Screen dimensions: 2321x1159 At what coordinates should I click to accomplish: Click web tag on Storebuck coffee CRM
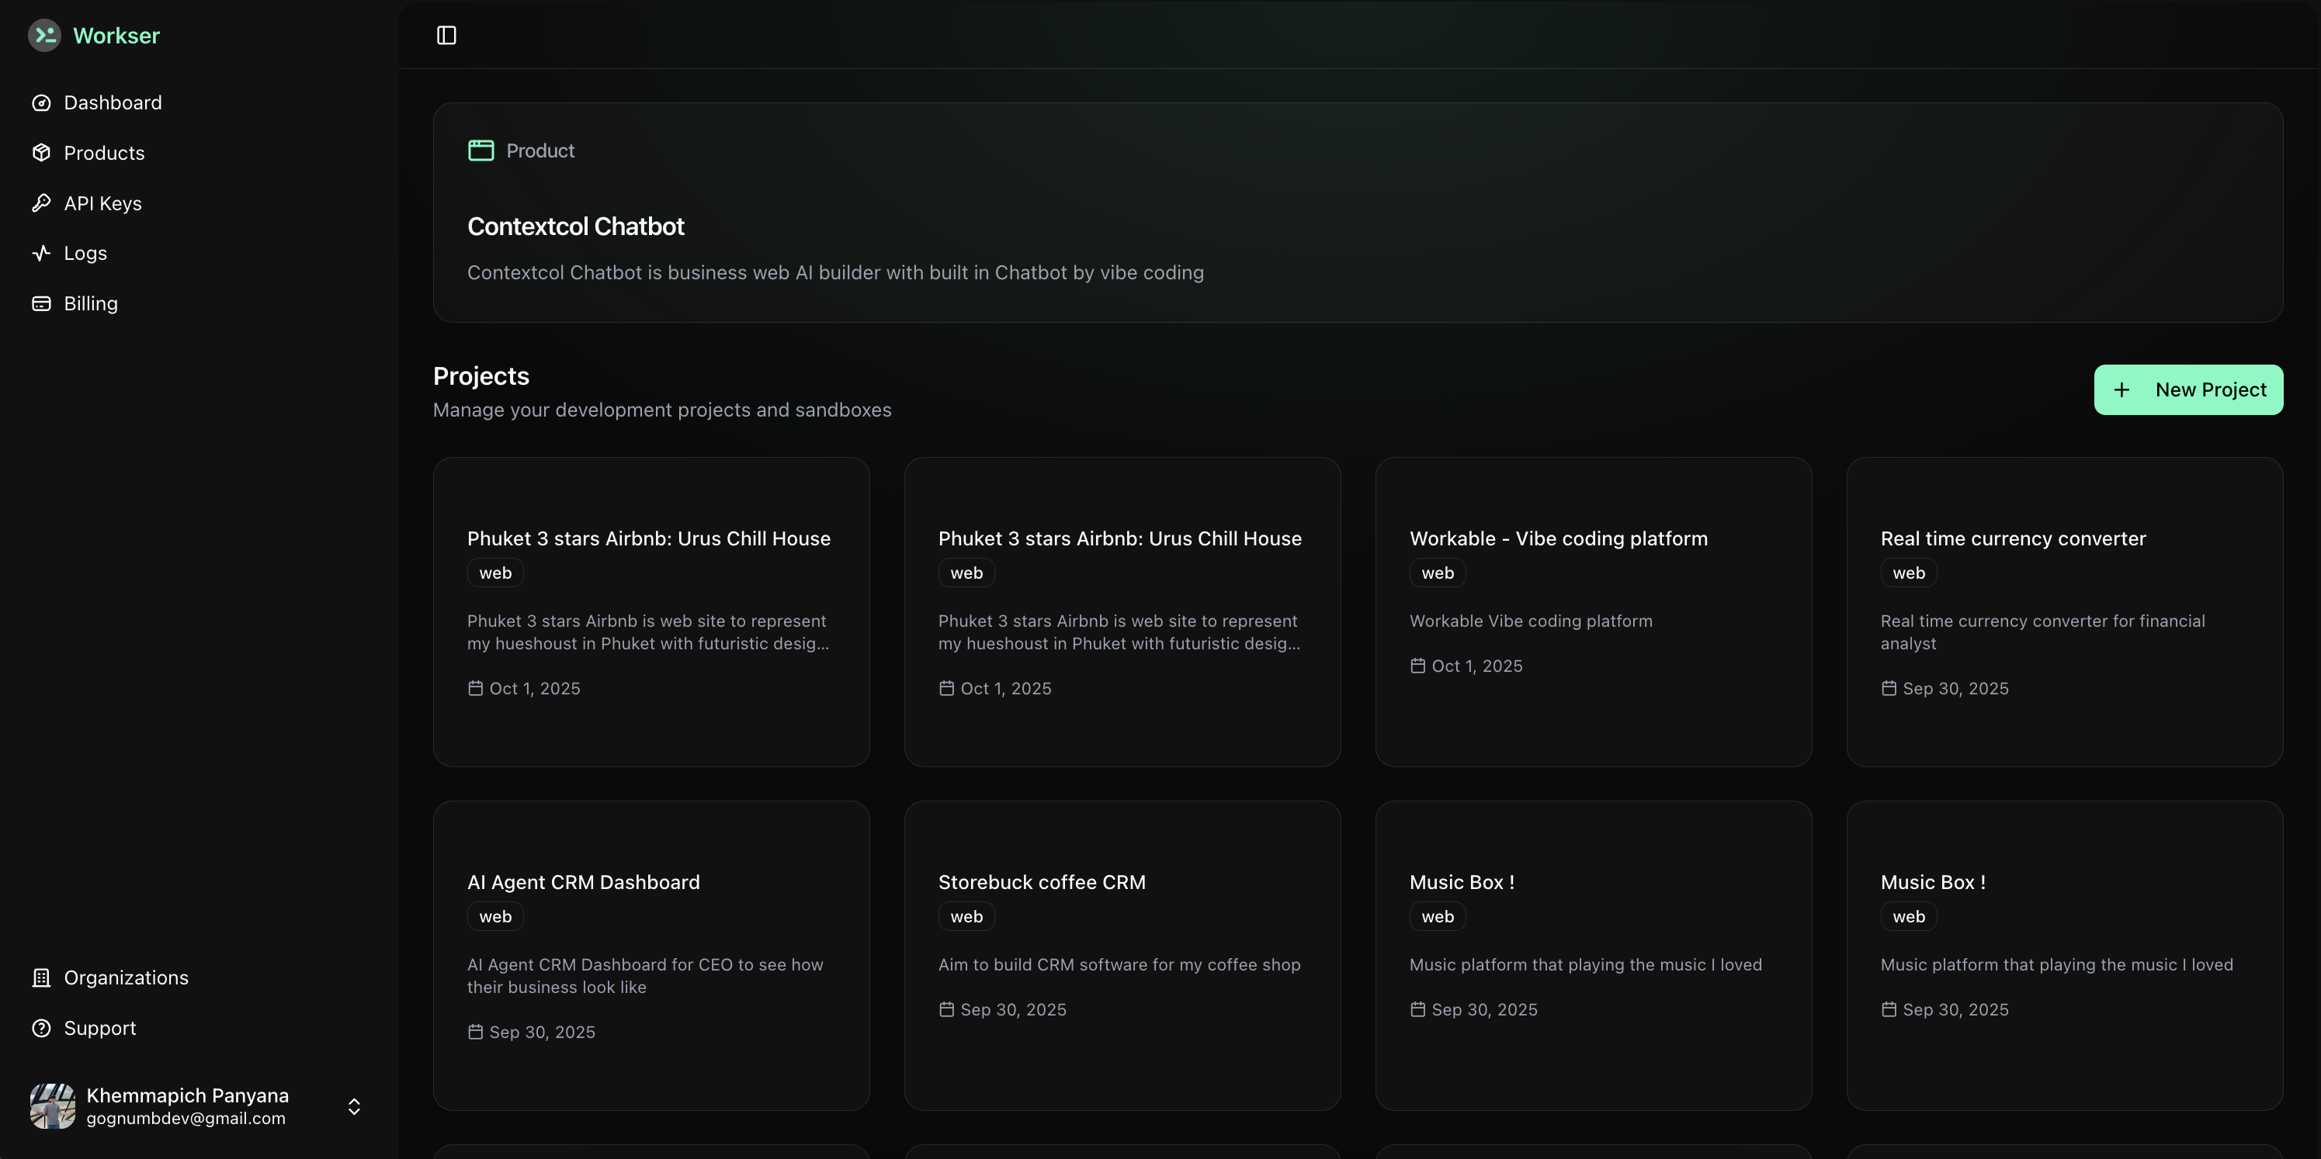[966, 917]
